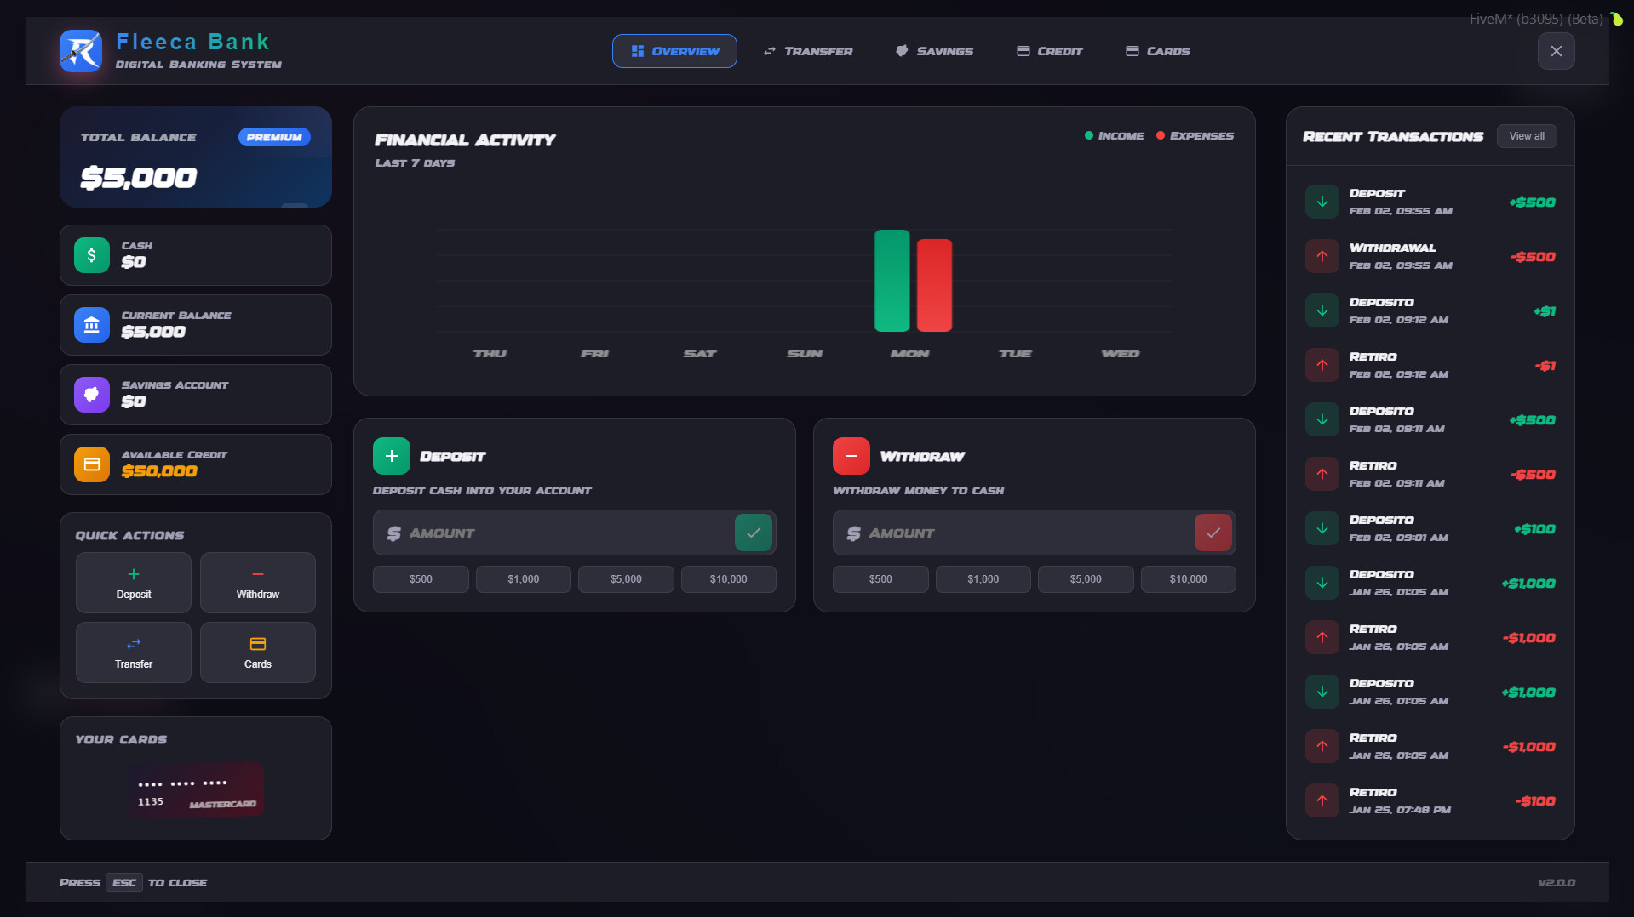Click down-arrow icon for Deposito 09:12 AM

(x=1322, y=310)
